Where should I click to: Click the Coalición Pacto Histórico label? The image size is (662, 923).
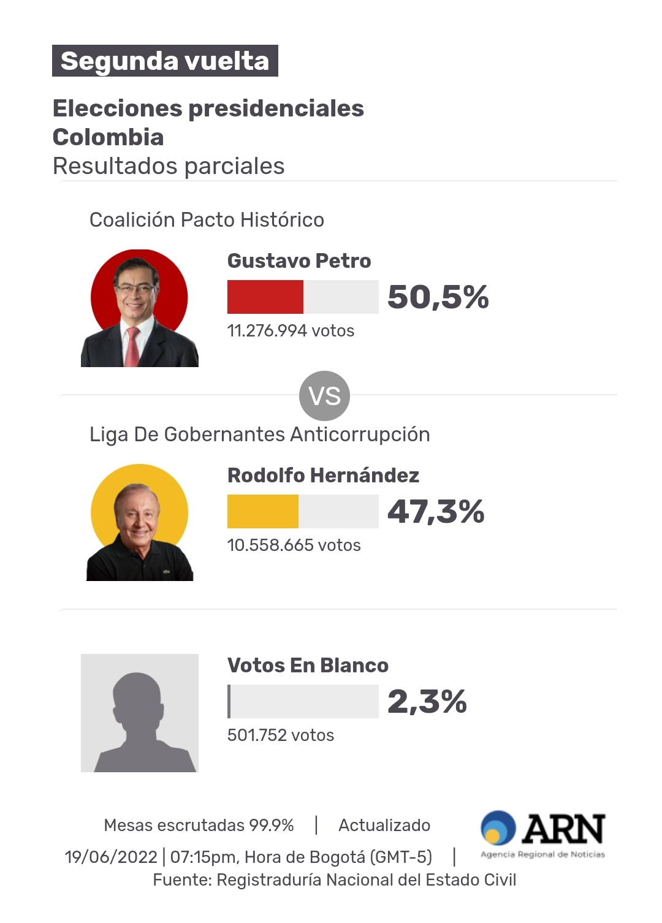207,219
